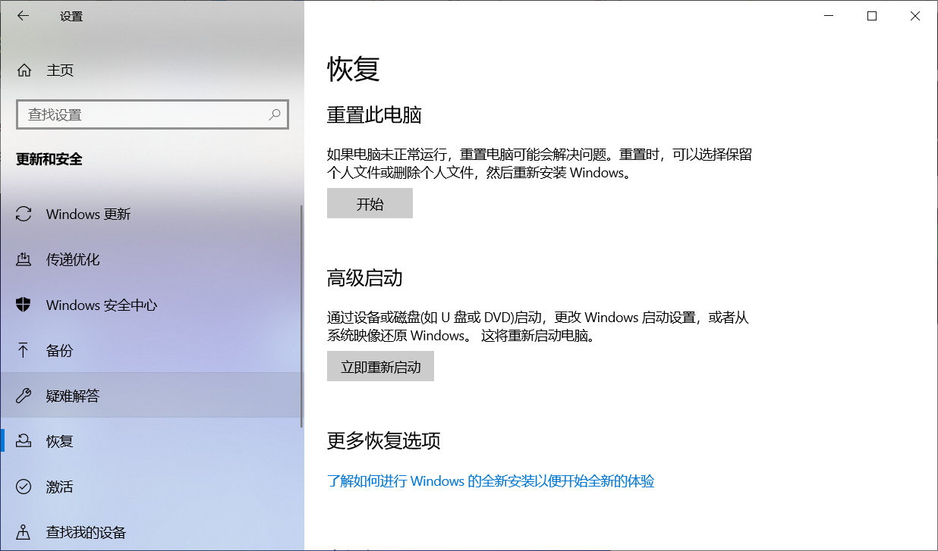Image resolution: width=938 pixels, height=551 pixels.
Task: Open 疑难解答 via the wrench icon
Action: tap(23, 396)
